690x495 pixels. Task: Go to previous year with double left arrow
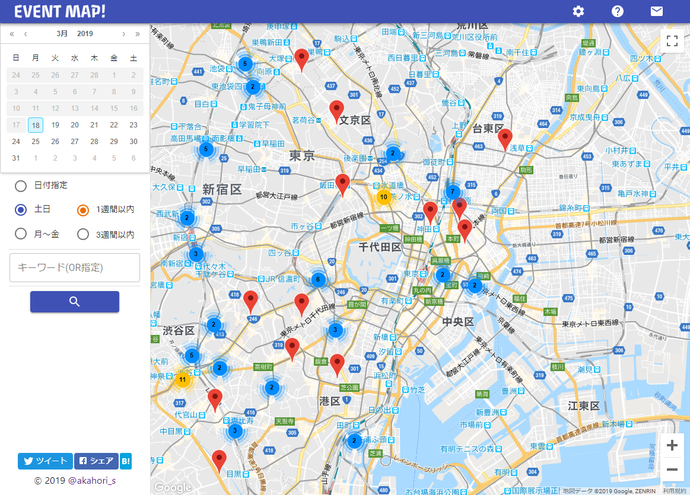(x=12, y=34)
